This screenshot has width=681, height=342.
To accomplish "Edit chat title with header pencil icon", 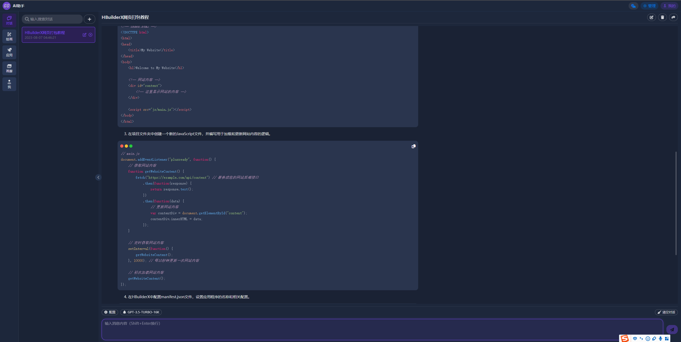I will 651,17.
